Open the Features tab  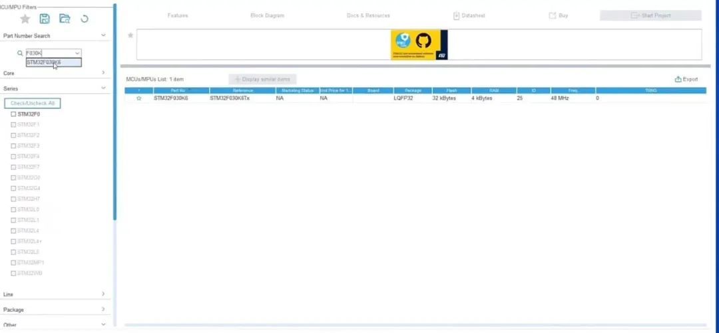coord(178,15)
